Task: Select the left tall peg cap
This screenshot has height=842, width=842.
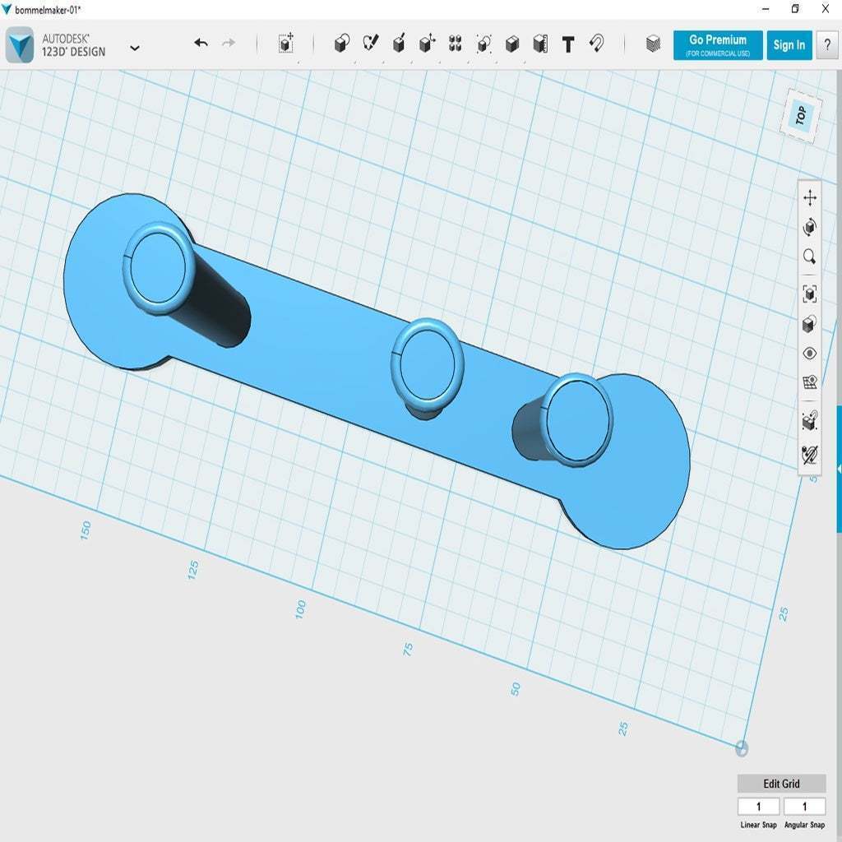Action: tap(158, 269)
